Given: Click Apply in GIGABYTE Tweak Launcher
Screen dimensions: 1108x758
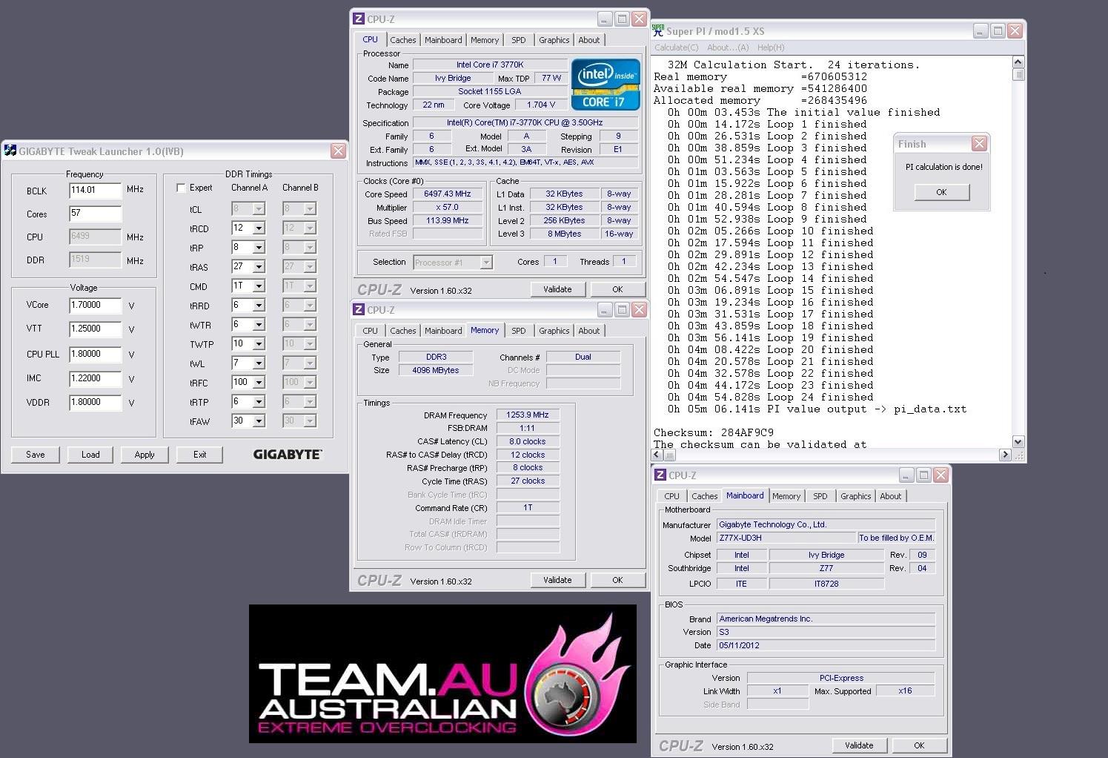Looking at the screenshot, I should [145, 455].
